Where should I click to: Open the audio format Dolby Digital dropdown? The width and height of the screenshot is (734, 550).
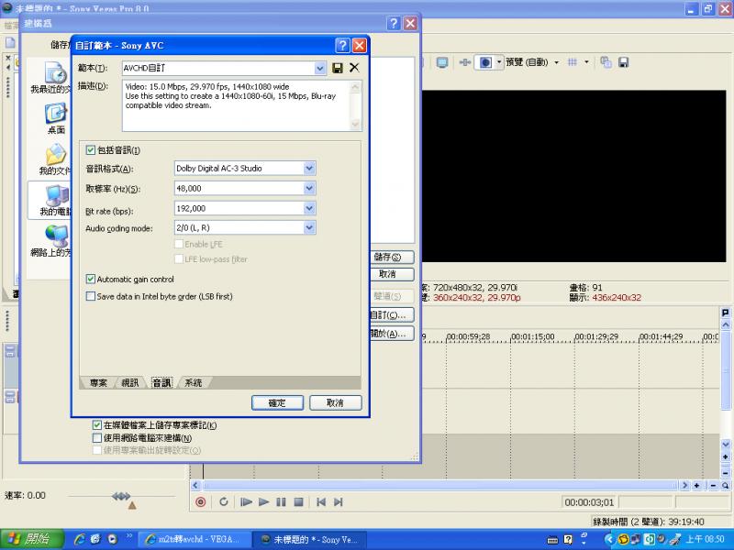309,169
